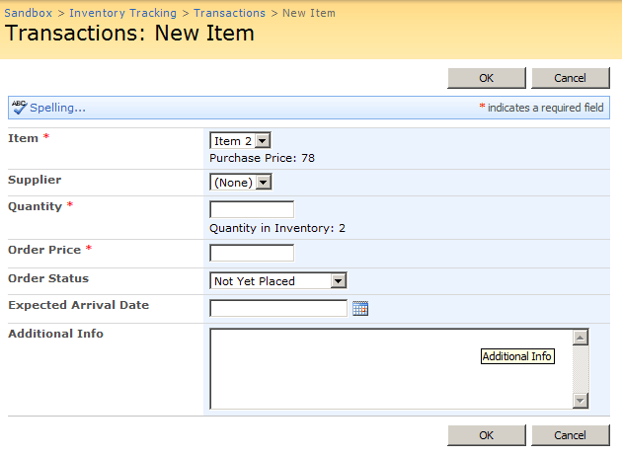Open the calendar date picker icon
Image resolution: width=622 pixels, height=456 pixels.
[x=360, y=309]
